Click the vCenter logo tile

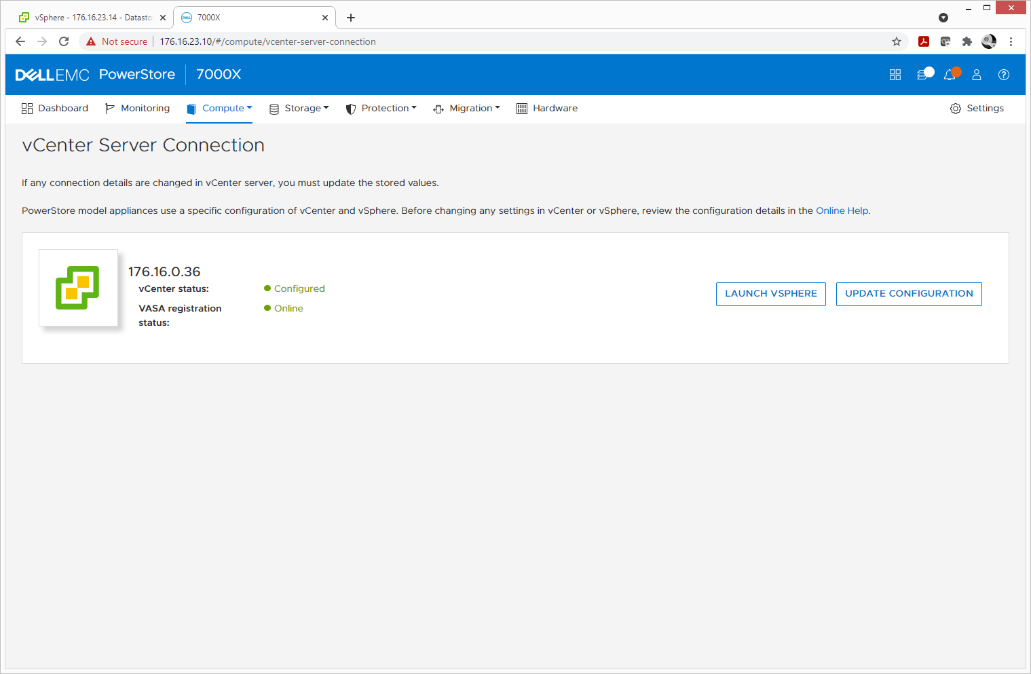point(78,288)
